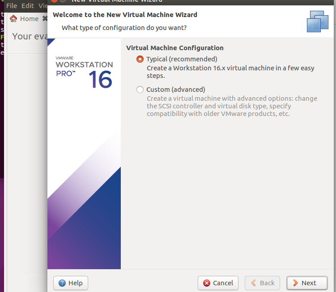Click the blue question mark Help icon

(62, 283)
